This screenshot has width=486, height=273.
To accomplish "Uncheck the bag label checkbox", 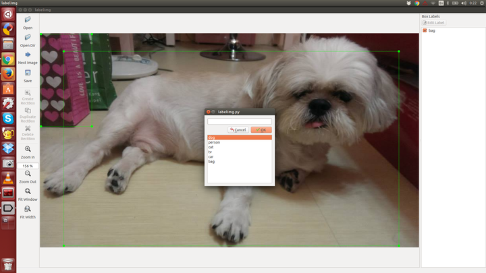I will 425,30.
